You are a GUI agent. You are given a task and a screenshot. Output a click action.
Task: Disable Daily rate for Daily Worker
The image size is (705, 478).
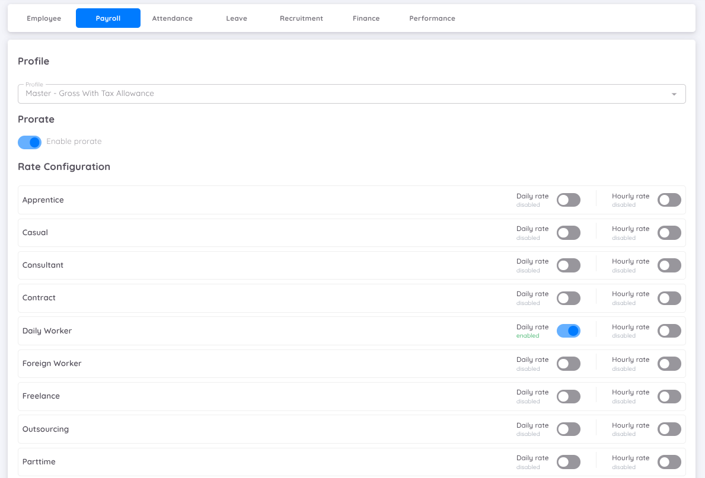(x=568, y=331)
